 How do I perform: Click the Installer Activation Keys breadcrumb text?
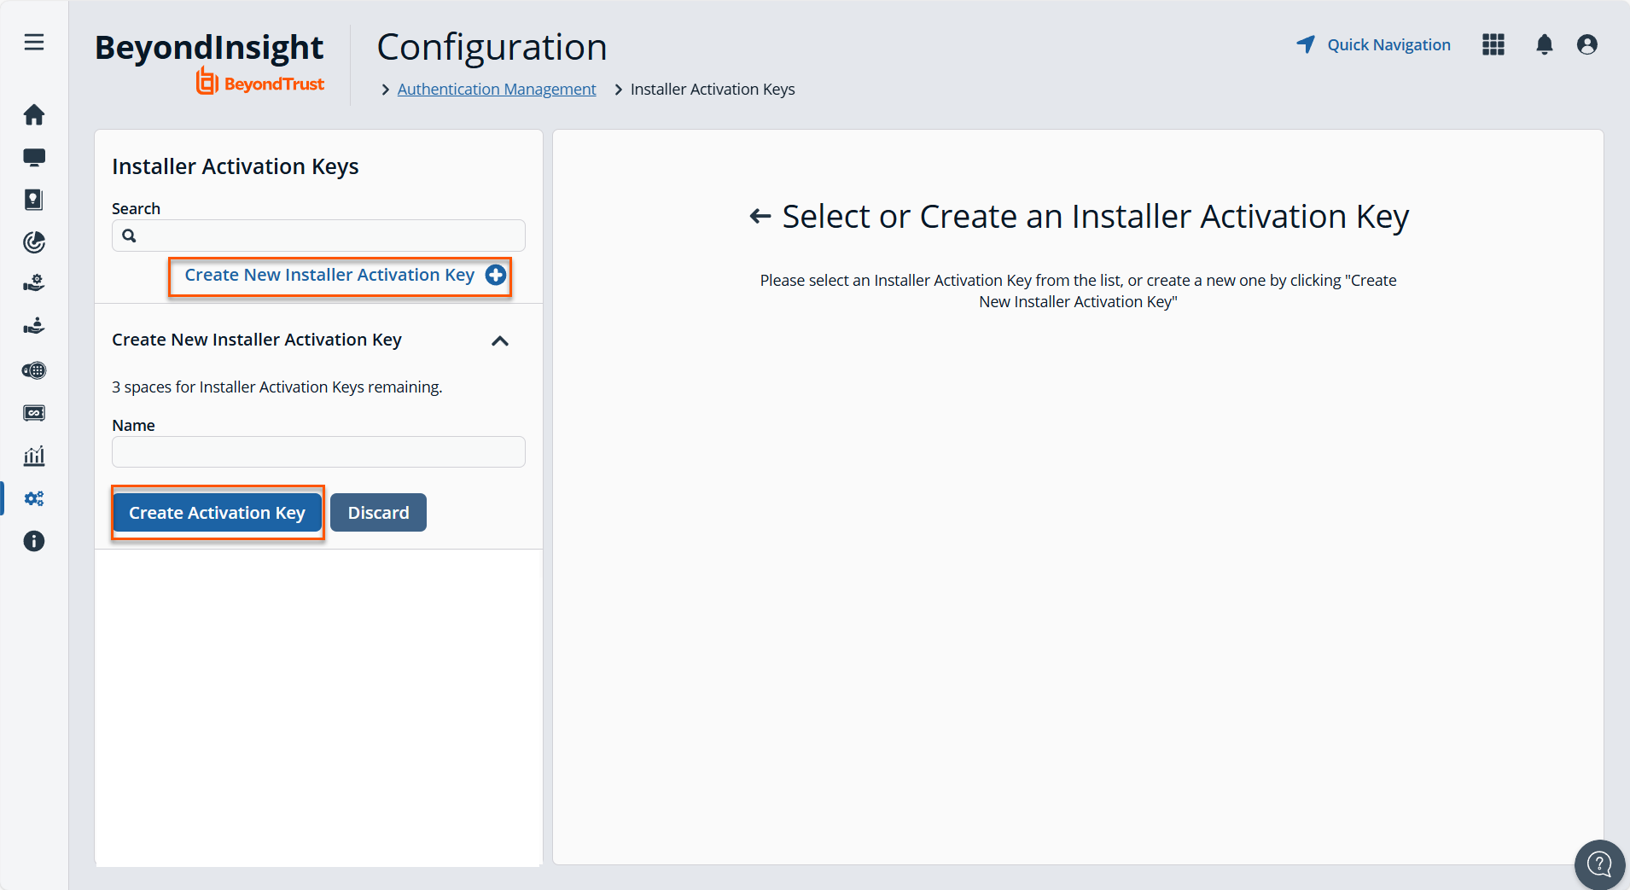pyautogui.click(x=713, y=89)
